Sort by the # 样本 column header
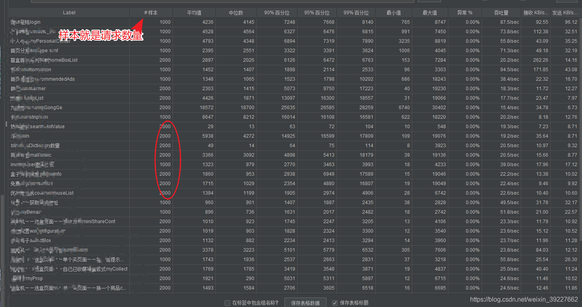 (151, 13)
